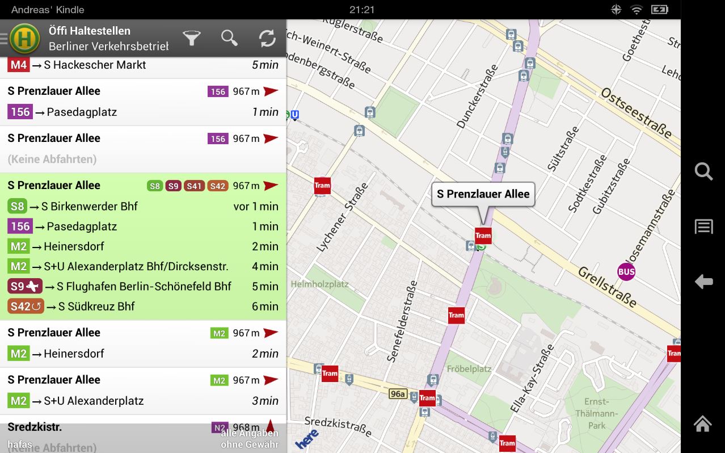This screenshot has height=453, width=725.
Task: Select the Tram marker beside the 96a label
Action: [x=427, y=398]
